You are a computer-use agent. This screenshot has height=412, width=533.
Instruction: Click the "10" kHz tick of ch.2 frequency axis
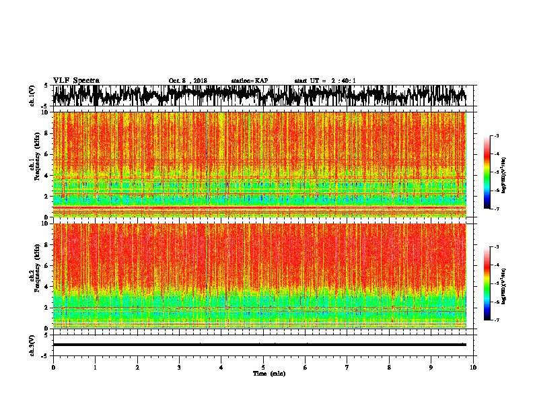[45, 224]
